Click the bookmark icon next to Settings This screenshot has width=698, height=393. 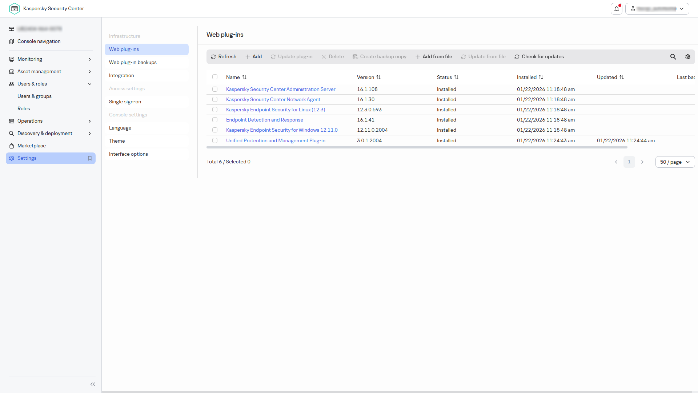(90, 158)
